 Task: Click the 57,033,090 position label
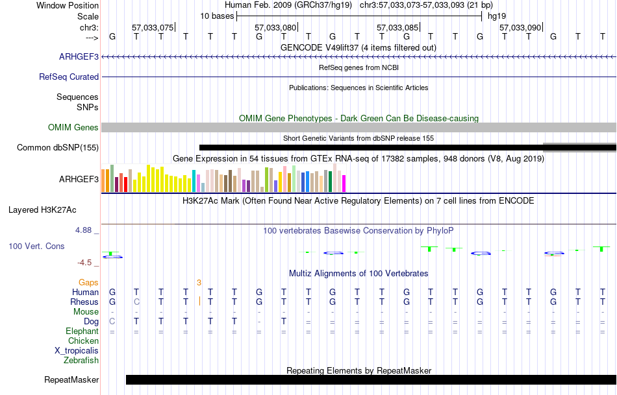[520, 27]
